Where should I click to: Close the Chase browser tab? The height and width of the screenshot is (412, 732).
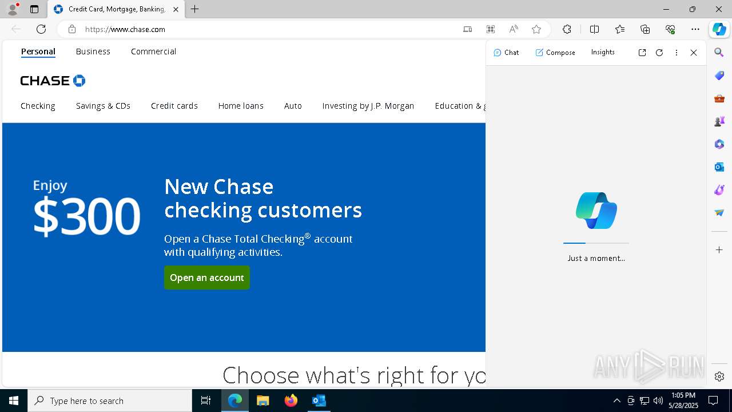(x=176, y=9)
